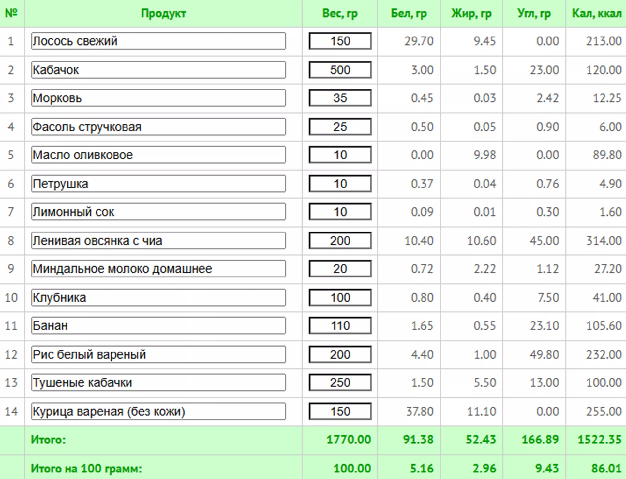Screen dimensions: 626x479
Task: Click the Рис белый вареный product field
Action: coord(158,354)
